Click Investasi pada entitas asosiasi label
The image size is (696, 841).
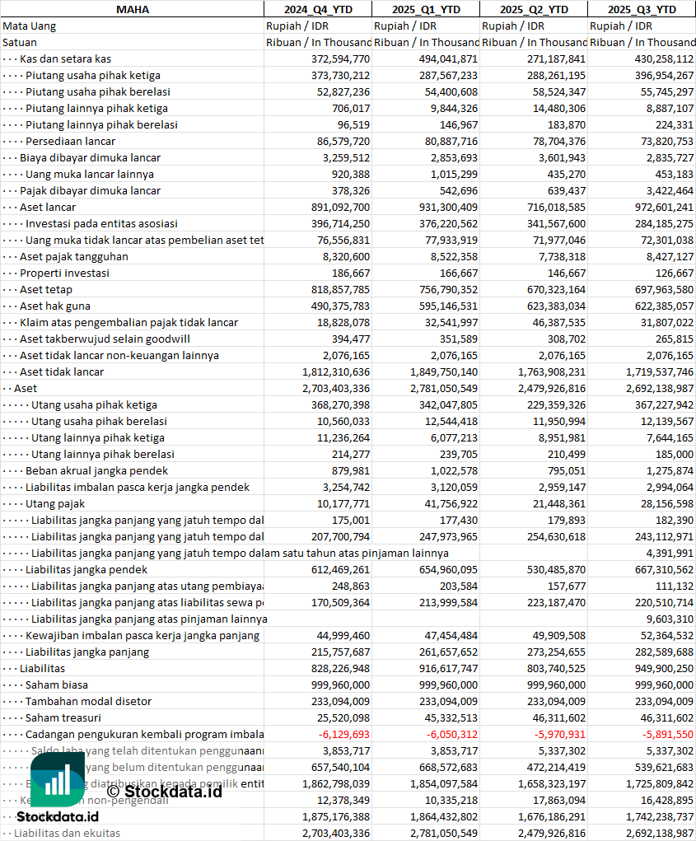click(x=101, y=224)
